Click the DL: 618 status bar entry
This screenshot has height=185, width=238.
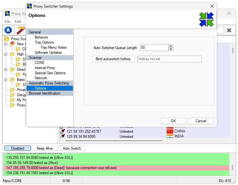[225, 181]
